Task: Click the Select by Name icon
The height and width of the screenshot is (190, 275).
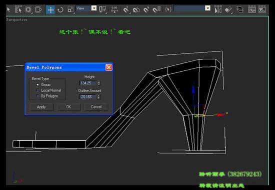Action: point(18,9)
